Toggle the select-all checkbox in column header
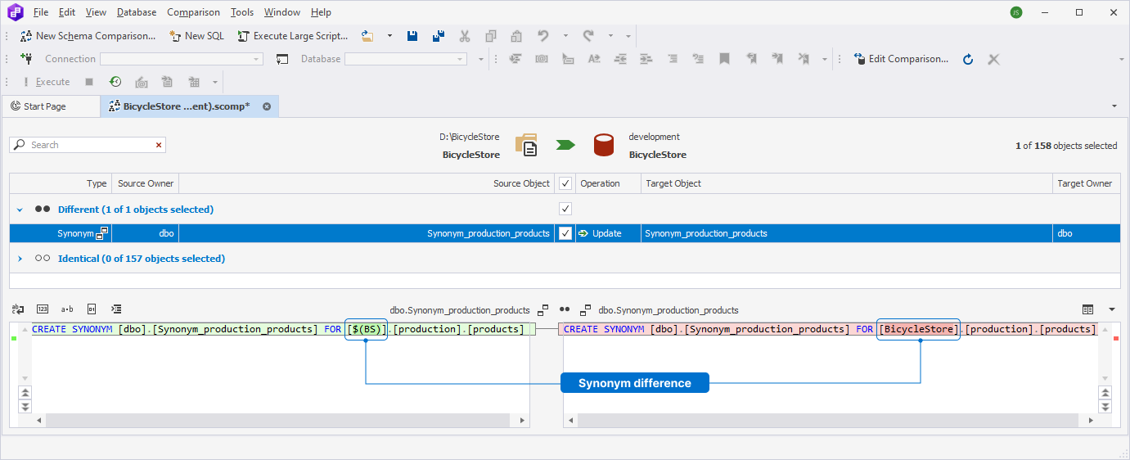The width and height of the screenshot is (1130, 460). (x=565, y=183)
